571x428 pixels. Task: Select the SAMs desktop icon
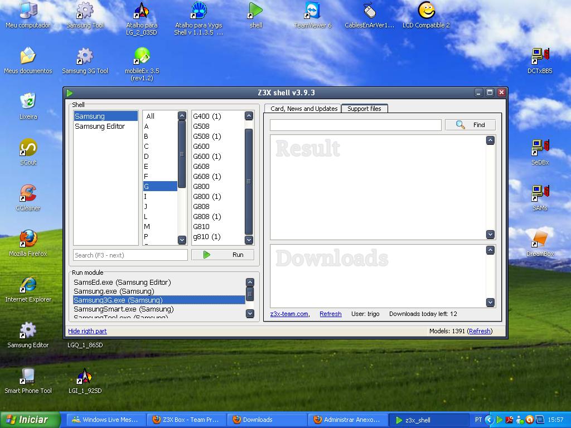[x=540, y=198]
